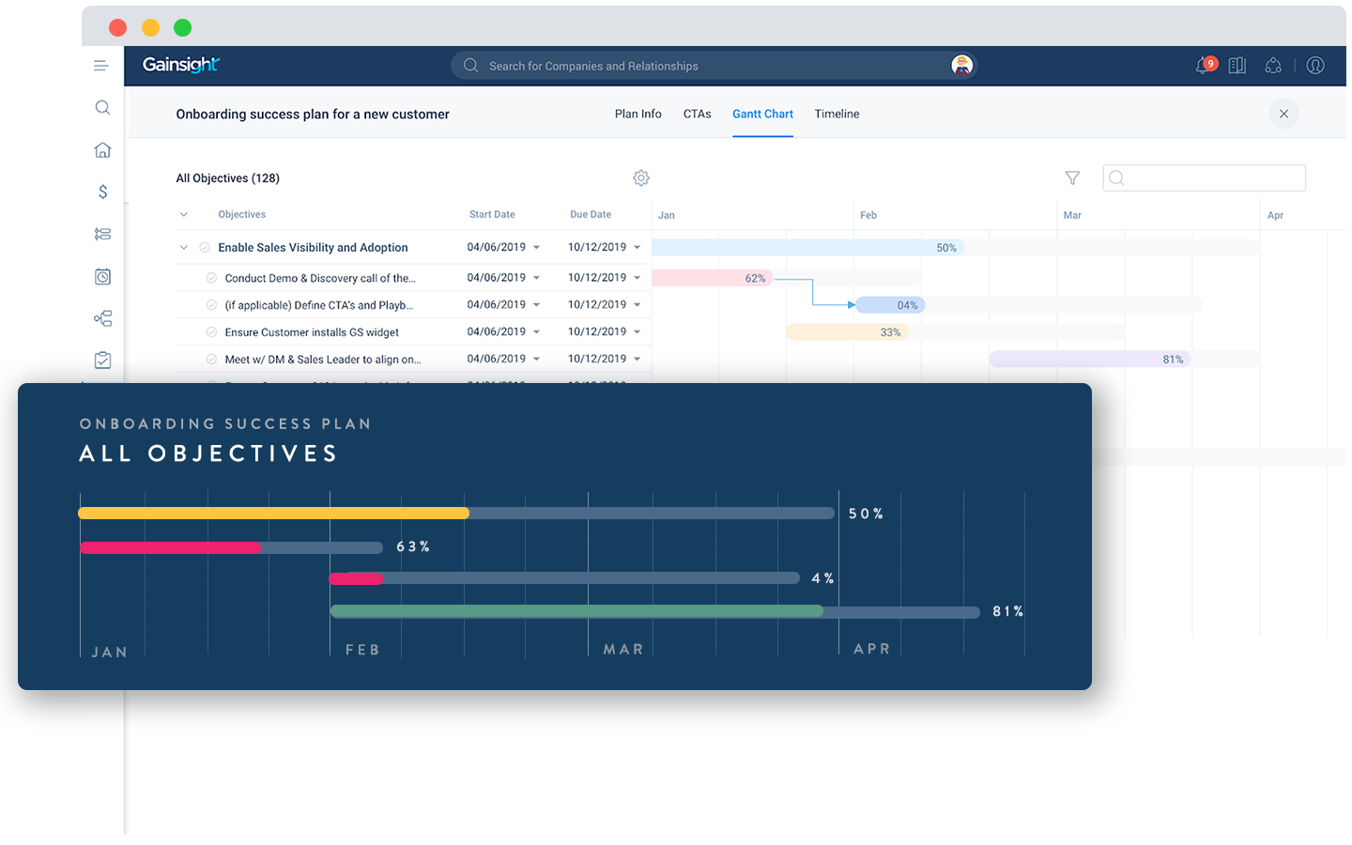Click the filter funnel icon
Screen dimensions: 1352x845
pyautogui.click(x=1072, y=178)
